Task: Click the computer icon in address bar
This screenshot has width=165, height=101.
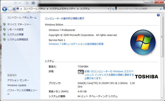Action: (x=18, y=9)
